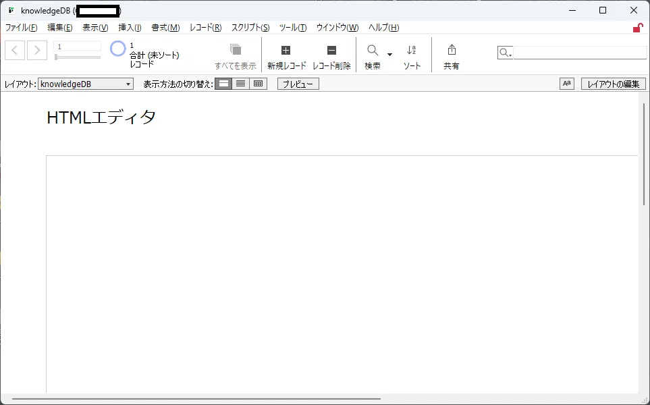
Task: Open the 挿入(I) menu
Action: [130, 28]
